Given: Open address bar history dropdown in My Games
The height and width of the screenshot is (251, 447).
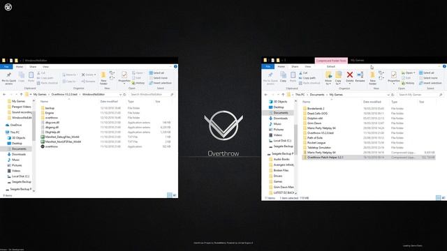Looking at the screenshot, I should 388,95.
